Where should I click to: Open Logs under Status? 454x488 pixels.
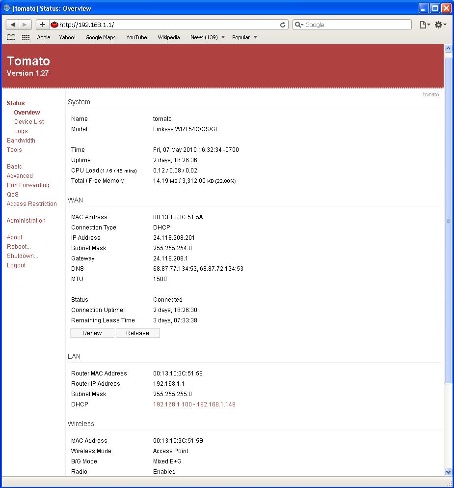click(x=21, y=131)
